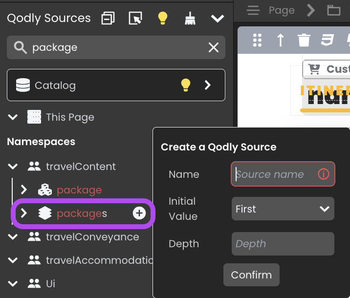Expand Catalog with right chevron
The width and height of the screenshot is (350, 298).
tap(208, 85)
